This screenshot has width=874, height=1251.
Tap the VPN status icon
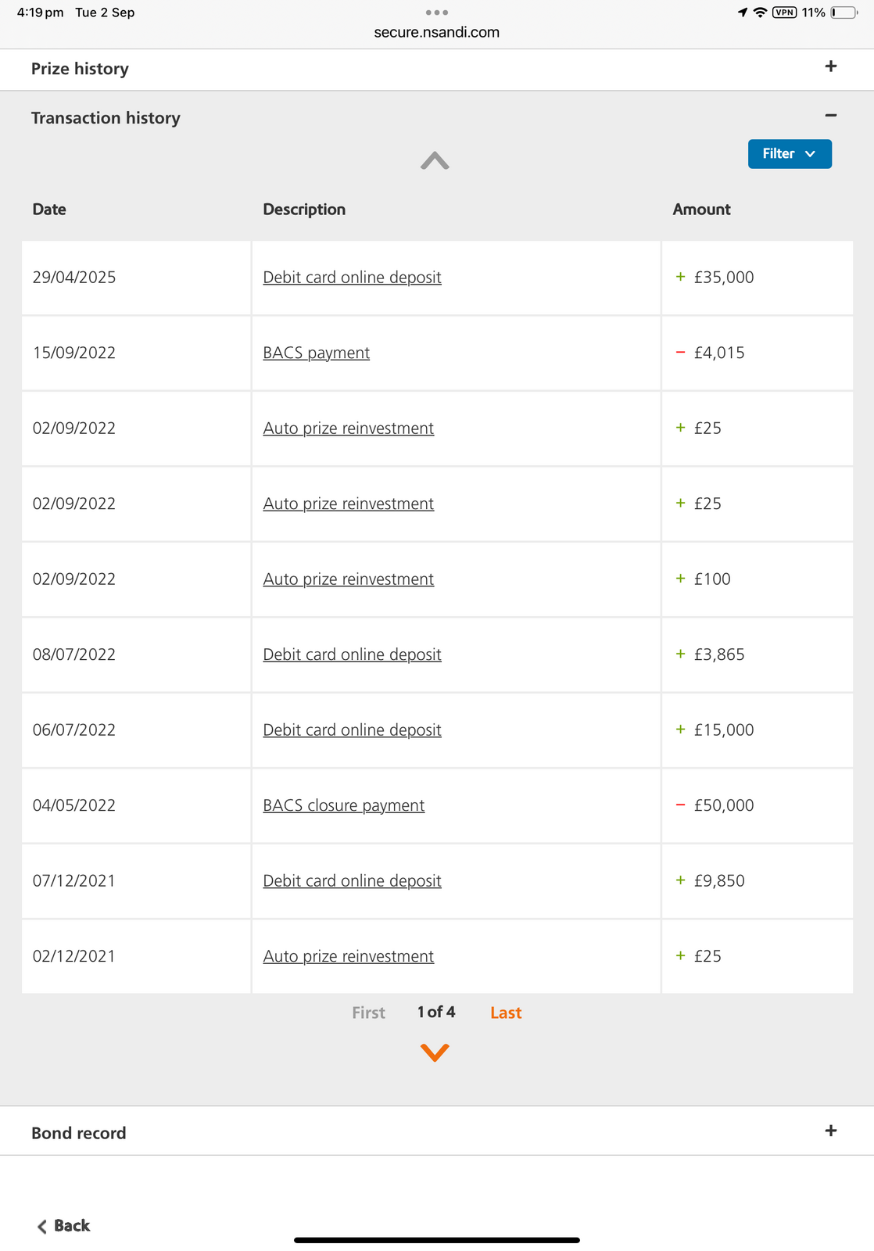coord(784,13)
